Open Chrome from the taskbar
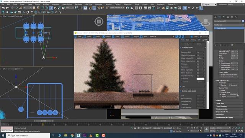 72,135
